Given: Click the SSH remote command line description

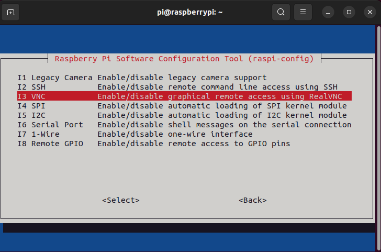Looking at the screenshot, I should coord(217,87).
